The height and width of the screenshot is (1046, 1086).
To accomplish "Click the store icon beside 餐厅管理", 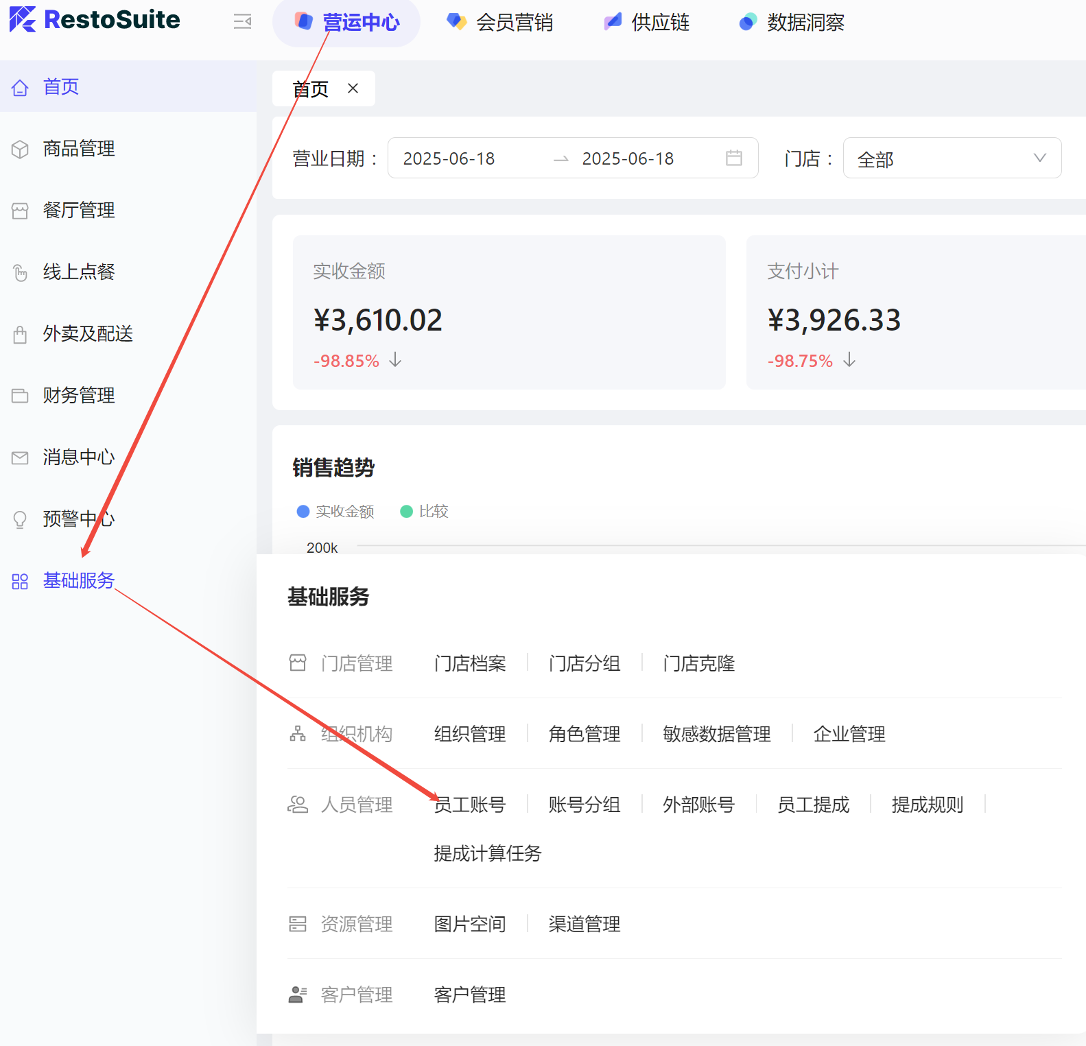I will tap(20, 211).
